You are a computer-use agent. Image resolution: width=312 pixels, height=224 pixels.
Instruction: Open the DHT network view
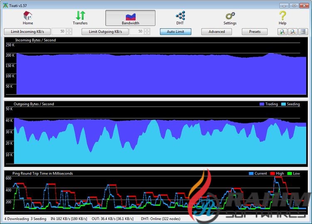click(180, 18)
